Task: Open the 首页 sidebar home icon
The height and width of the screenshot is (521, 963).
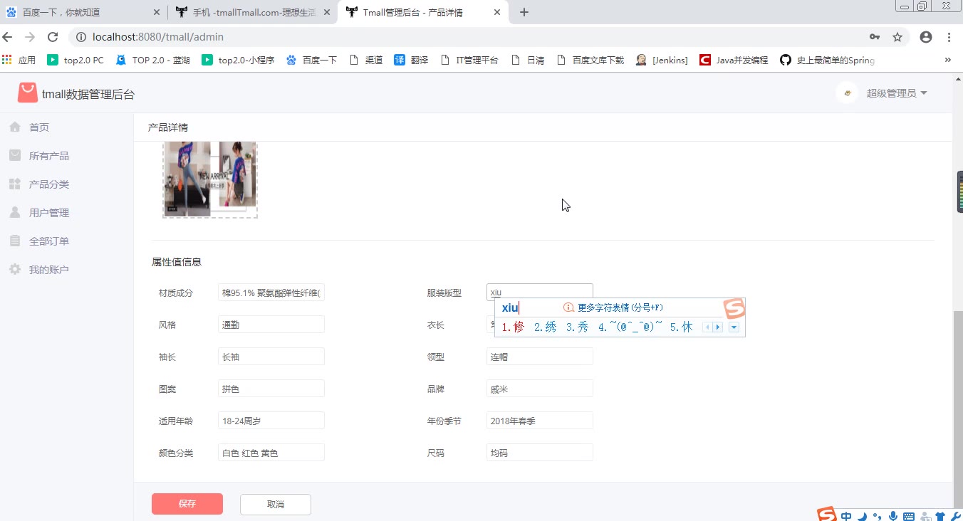Action: pyautogui.click(x=14, y=127)
